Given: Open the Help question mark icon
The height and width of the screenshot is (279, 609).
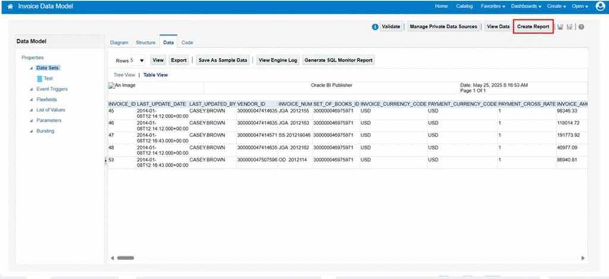Looking at the screenshot, I should (x=581, y=27).
